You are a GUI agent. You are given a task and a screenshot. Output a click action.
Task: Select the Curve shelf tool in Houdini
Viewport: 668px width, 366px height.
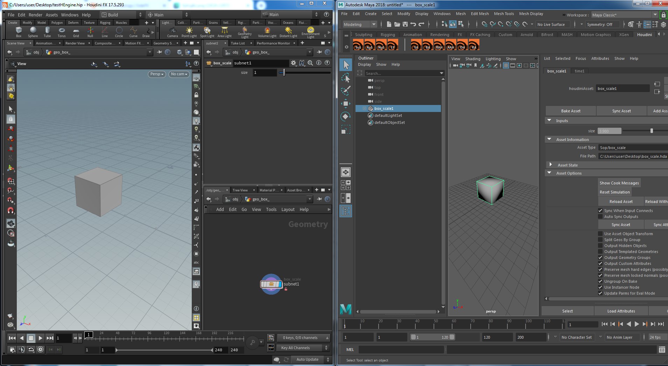(133, 32)
